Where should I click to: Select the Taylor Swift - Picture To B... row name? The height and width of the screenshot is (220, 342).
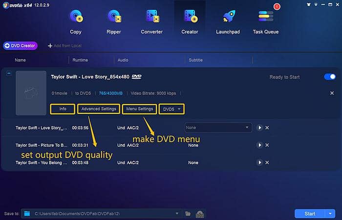pos(42,145)
